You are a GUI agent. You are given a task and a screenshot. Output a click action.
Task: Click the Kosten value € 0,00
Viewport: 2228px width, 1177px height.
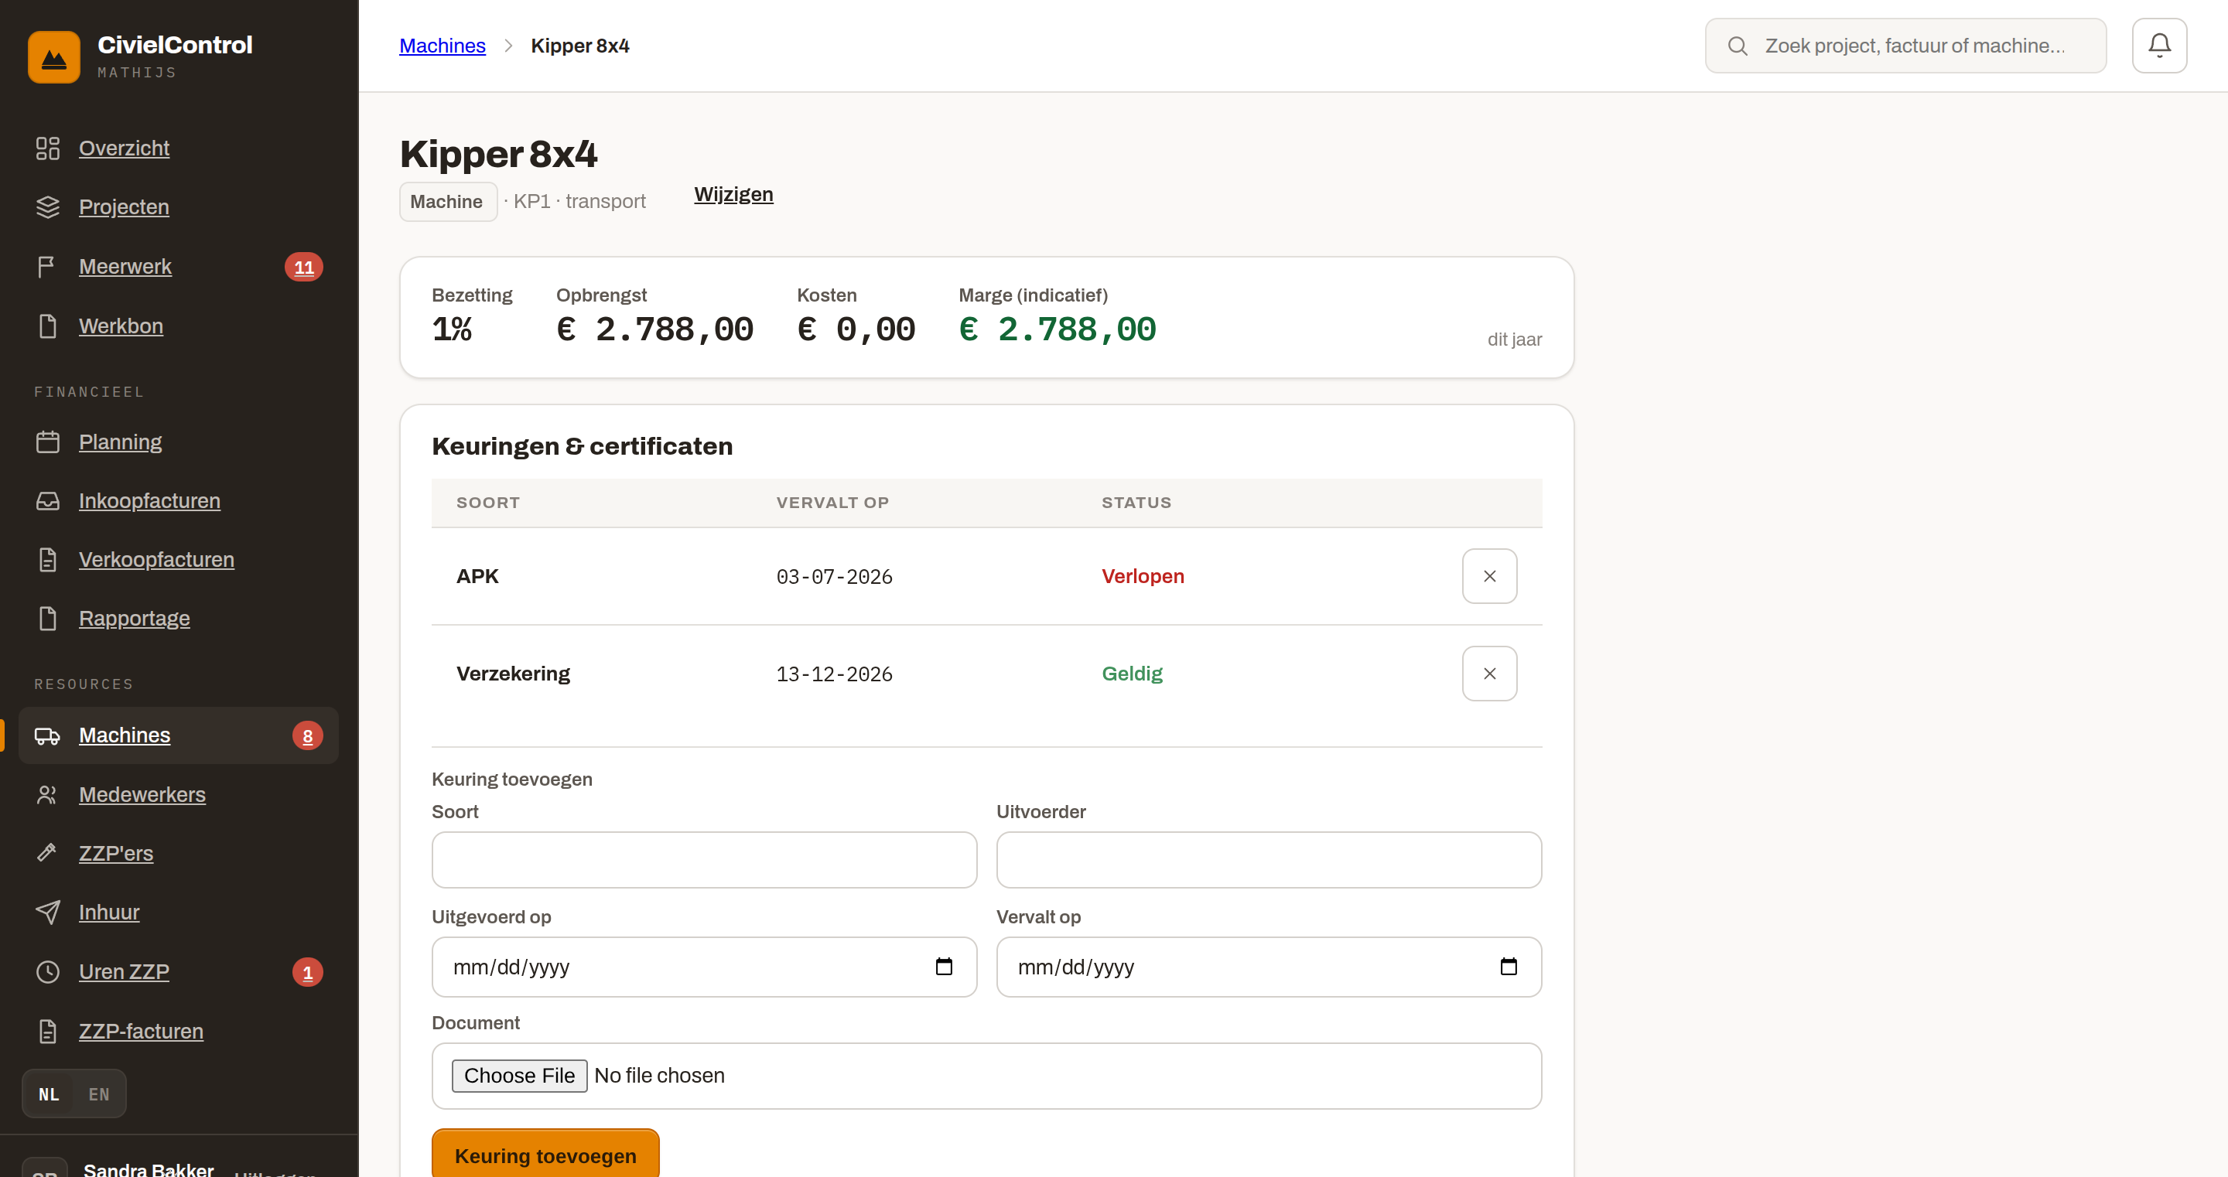(x=856, y=329)
